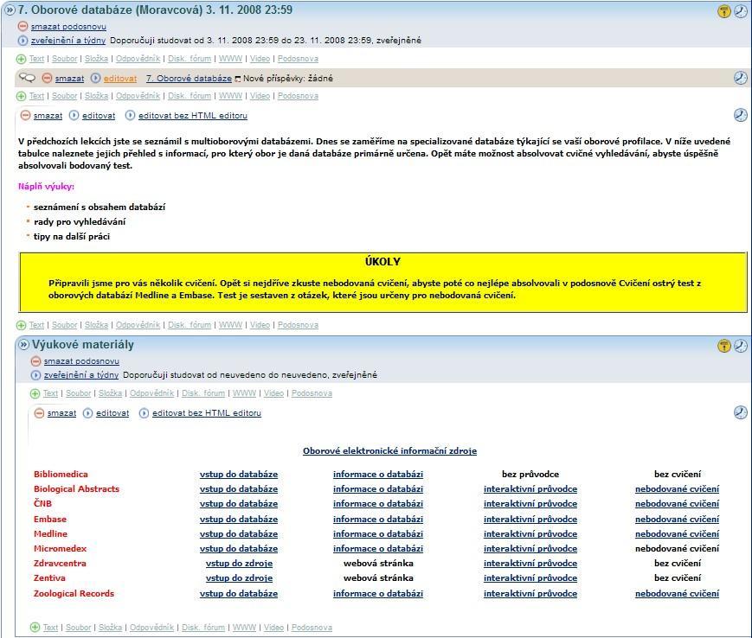Screen dimensions: 752x638
Task: Click editovat bez HTML editoru in first text block
Action: pyautogui.click(x=193, y=116)
